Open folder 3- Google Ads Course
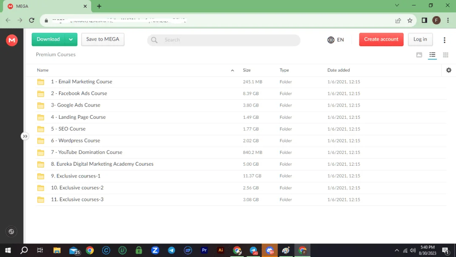 [76, 105]
